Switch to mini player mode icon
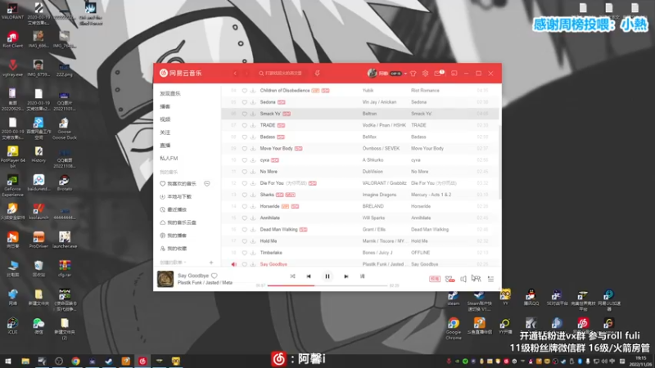The height and width of the screenshot is (368, 655). point(454,74)
